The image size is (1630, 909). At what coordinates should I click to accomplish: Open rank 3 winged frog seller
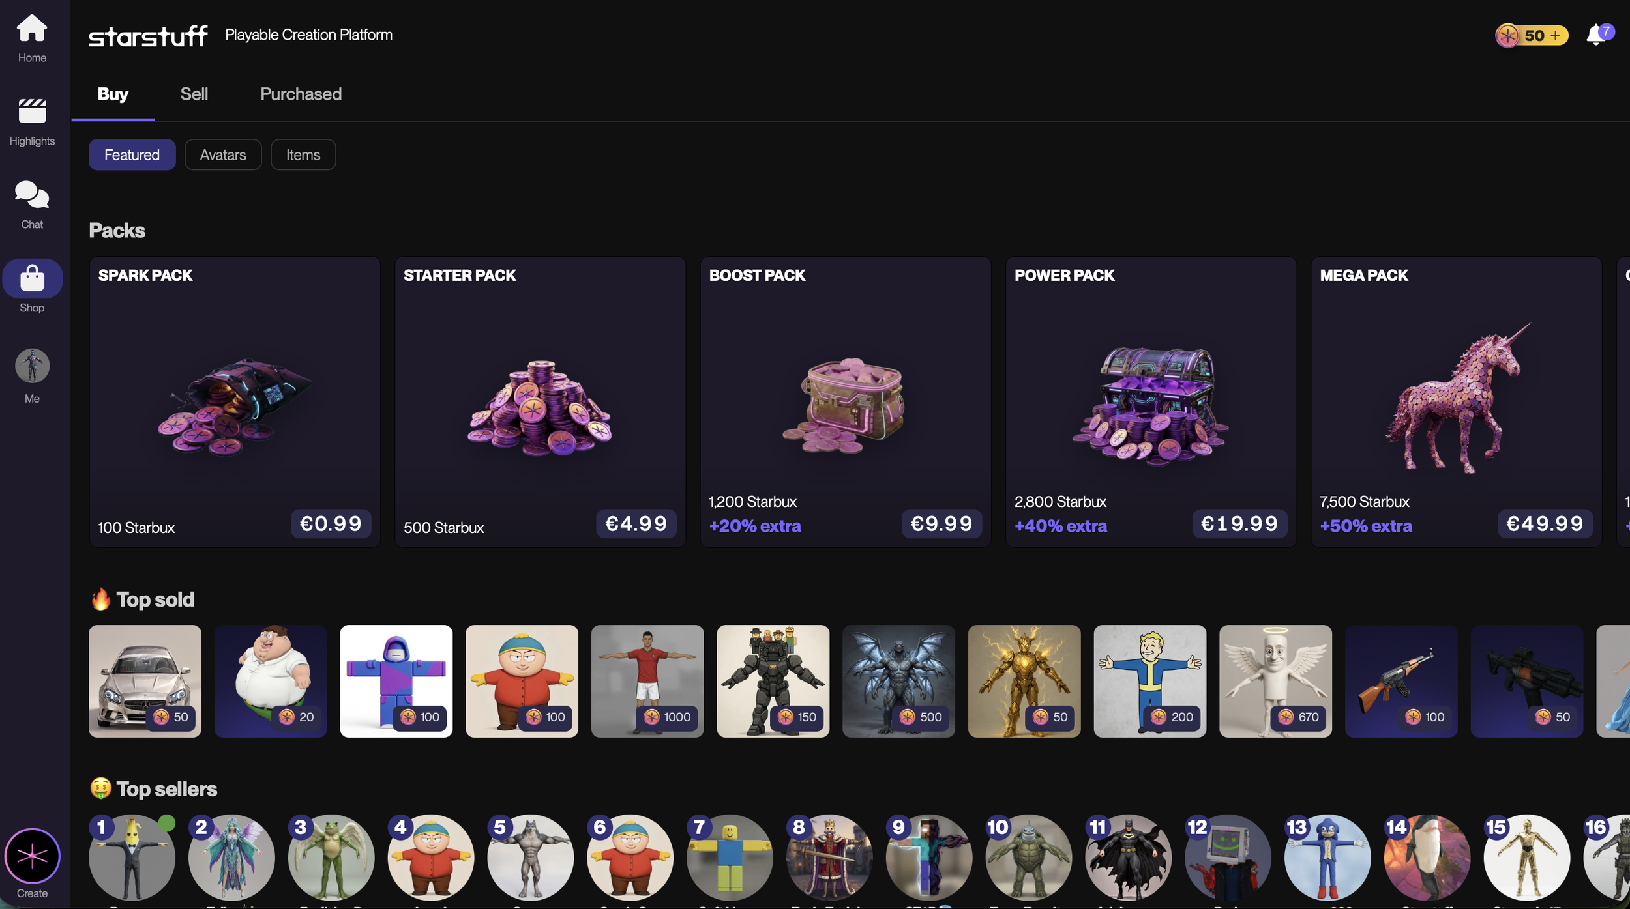[x=331, y=858]
